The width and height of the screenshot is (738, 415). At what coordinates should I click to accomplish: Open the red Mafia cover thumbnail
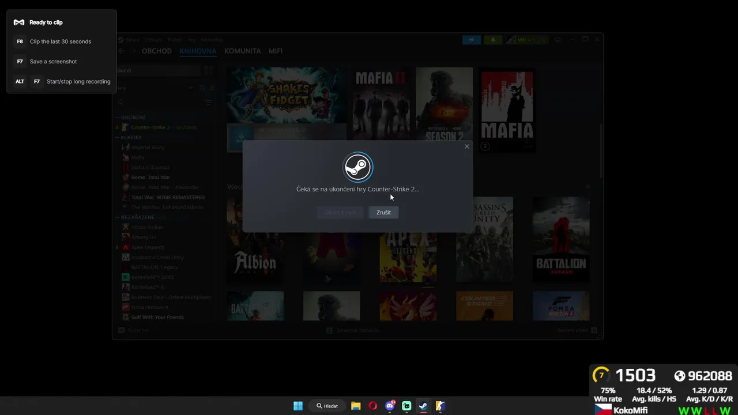tap(507, 110)
